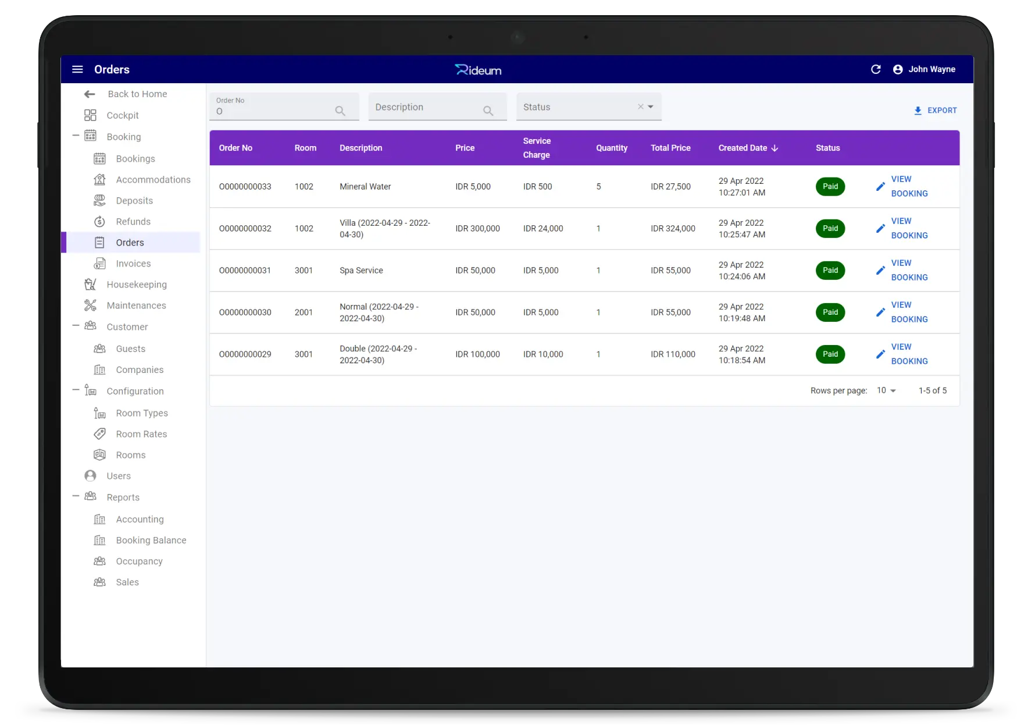The height and width of the screenshot is (725, 1035).
Task: Click the refresh icon in header
Action: 876,69
